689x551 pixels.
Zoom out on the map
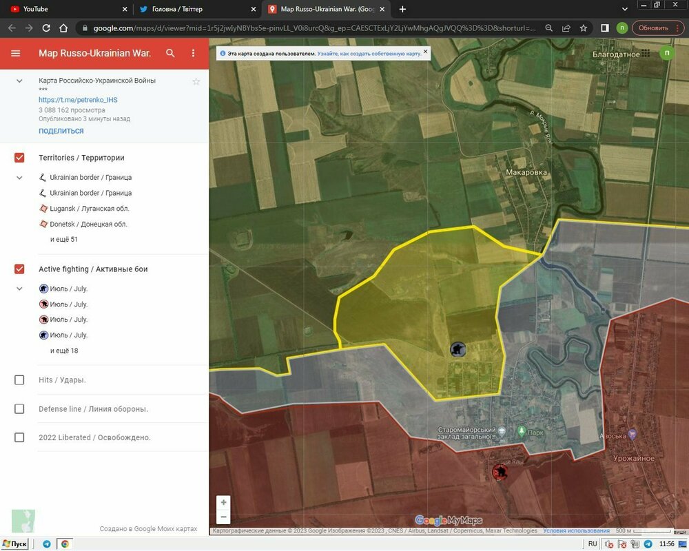223,517
